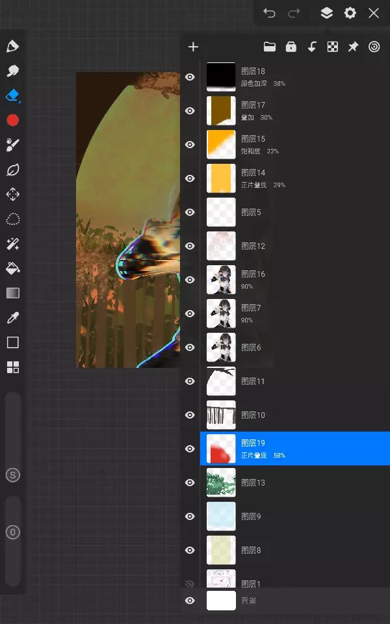Toggle visibility of 背景 layer
Image resolution: width=390 pixels, height=624 pixels.
coord(190,601)
